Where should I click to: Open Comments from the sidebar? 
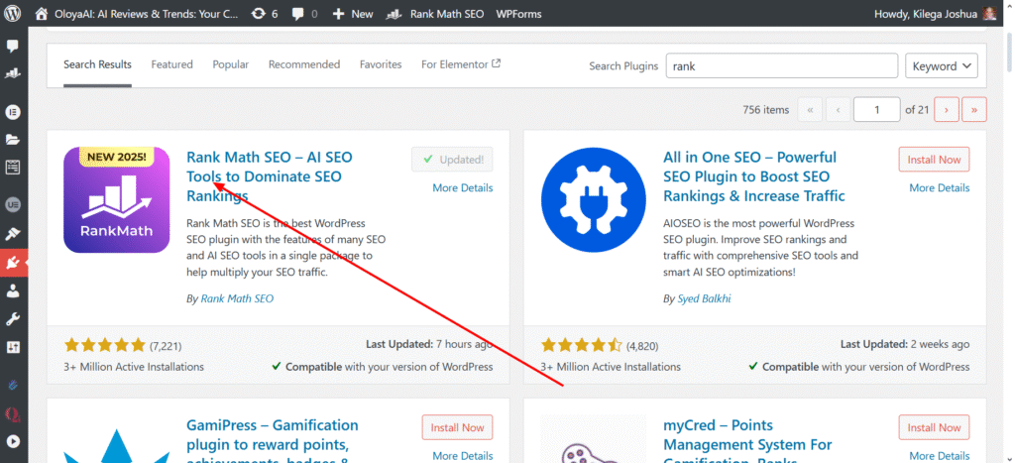13,46
